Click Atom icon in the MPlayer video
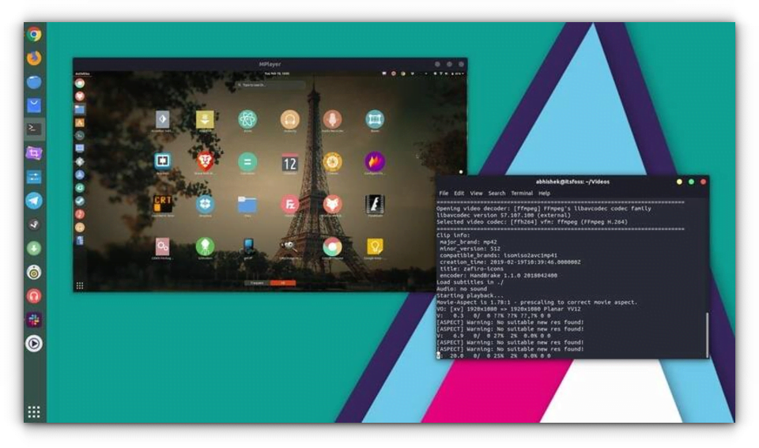The height and width of the screenshot is (448, 759). 247,119
